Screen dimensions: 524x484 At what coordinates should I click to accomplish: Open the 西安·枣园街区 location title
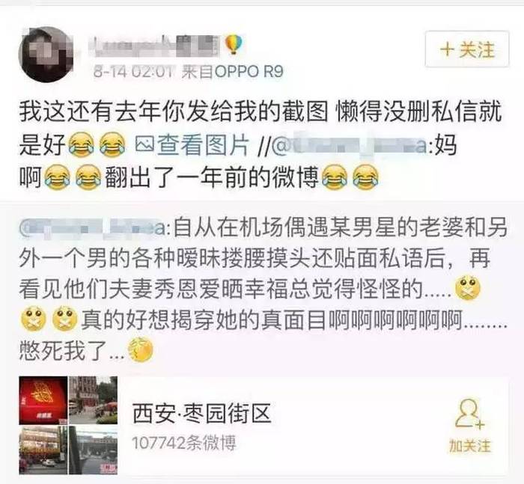201,413
